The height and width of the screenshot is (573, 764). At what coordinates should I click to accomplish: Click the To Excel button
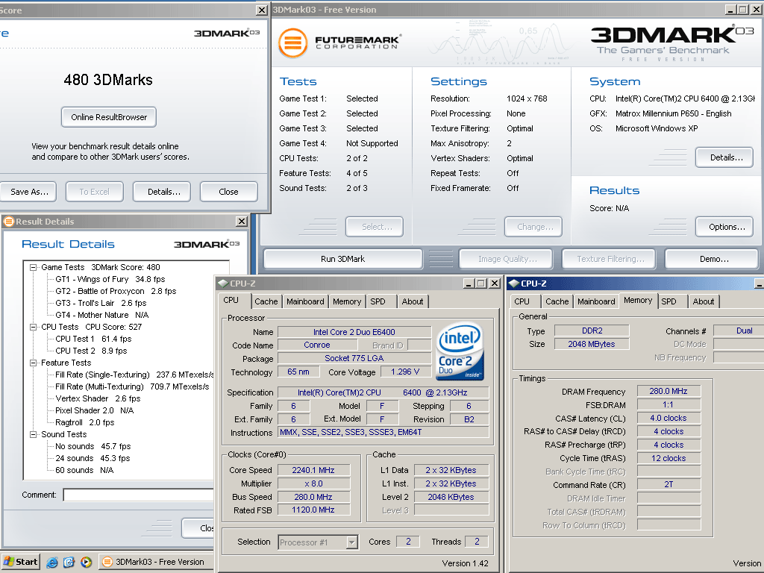click(x=95, y=192)
